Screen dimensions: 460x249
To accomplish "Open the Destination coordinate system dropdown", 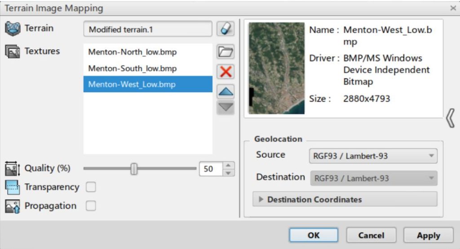I will point(373,178).
